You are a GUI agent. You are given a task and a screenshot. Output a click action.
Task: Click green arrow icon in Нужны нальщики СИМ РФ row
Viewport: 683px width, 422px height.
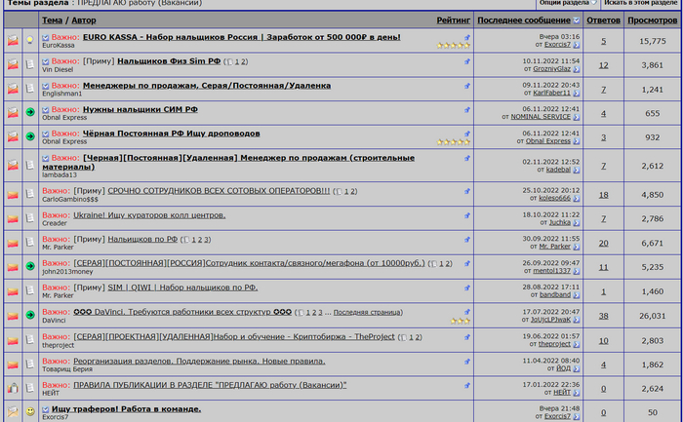point(29,112)
